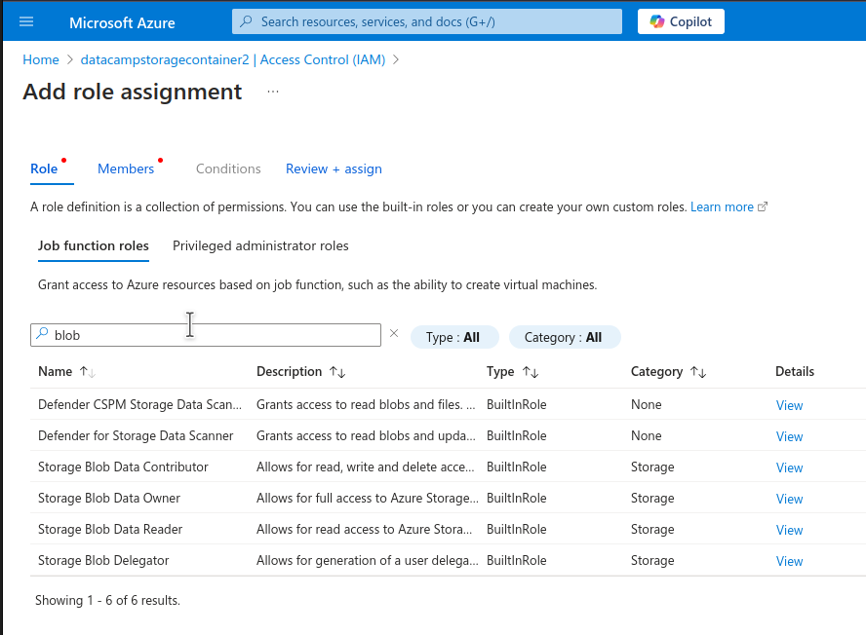Screen dimensions: 866x635
Task: View details for Storage Blob Data Owner
Action: (x=789, y=499)
